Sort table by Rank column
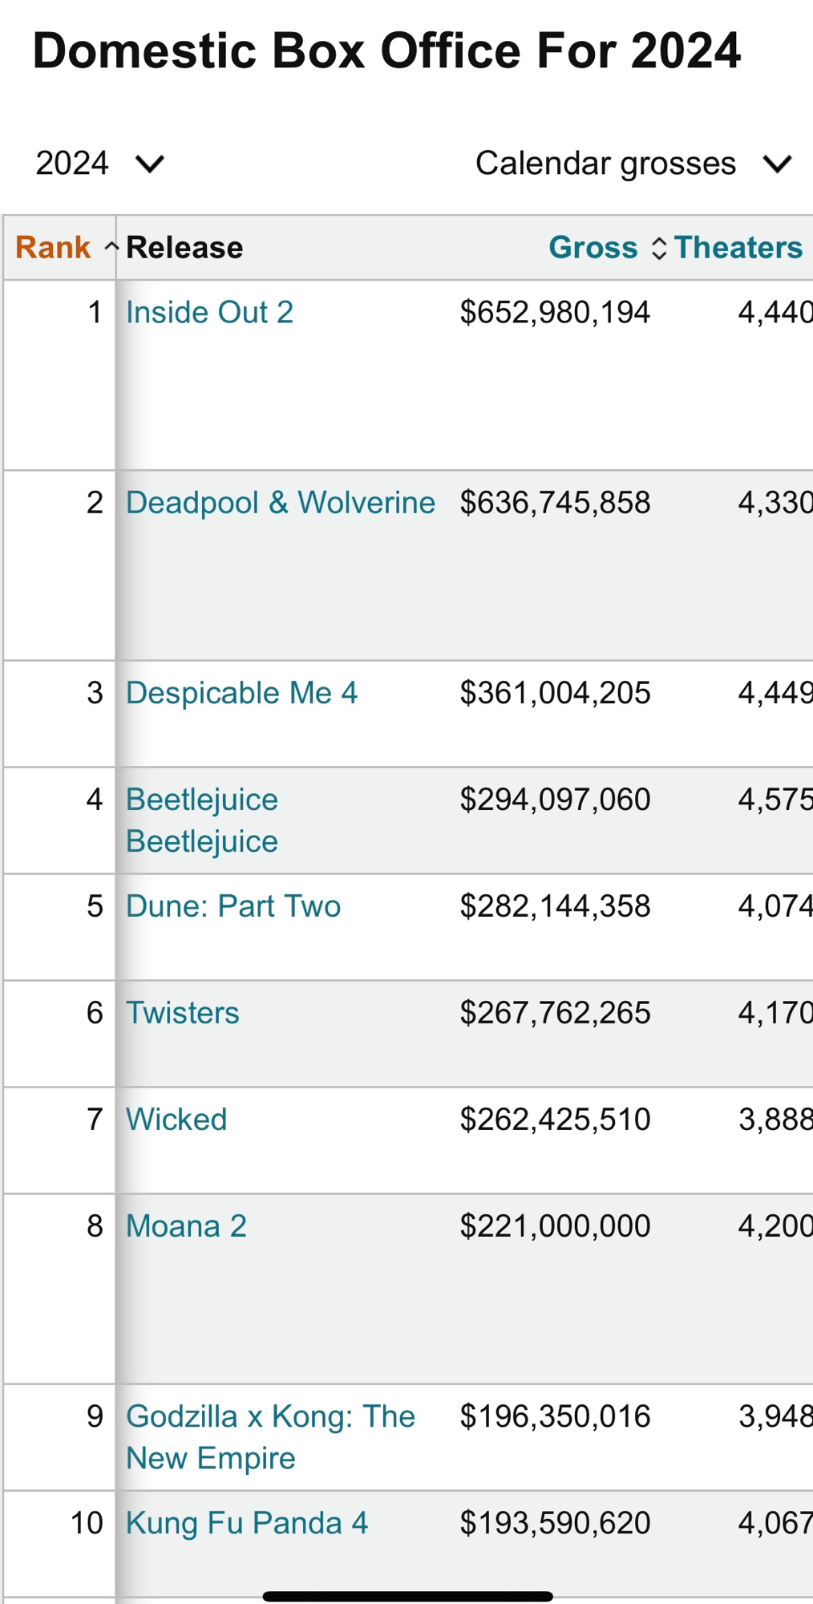The image size is (813, 1604). pyautogui.click(x=54, y=248)
